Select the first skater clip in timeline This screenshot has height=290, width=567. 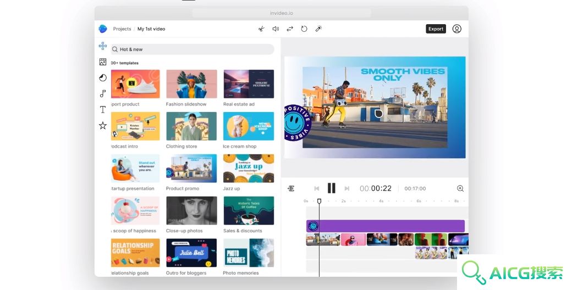click(x=323, y=239)
